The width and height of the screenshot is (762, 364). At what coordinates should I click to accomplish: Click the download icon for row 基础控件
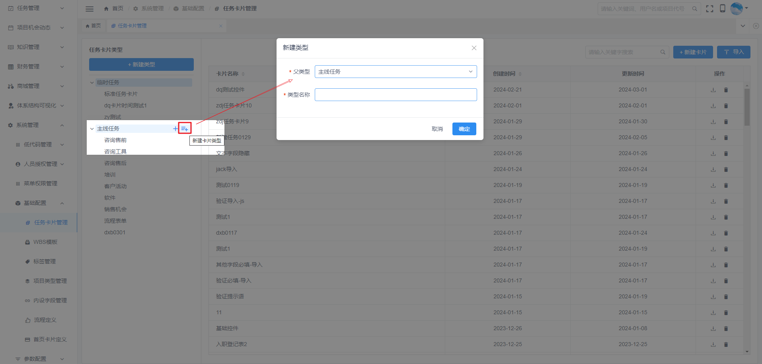(713, 329)
